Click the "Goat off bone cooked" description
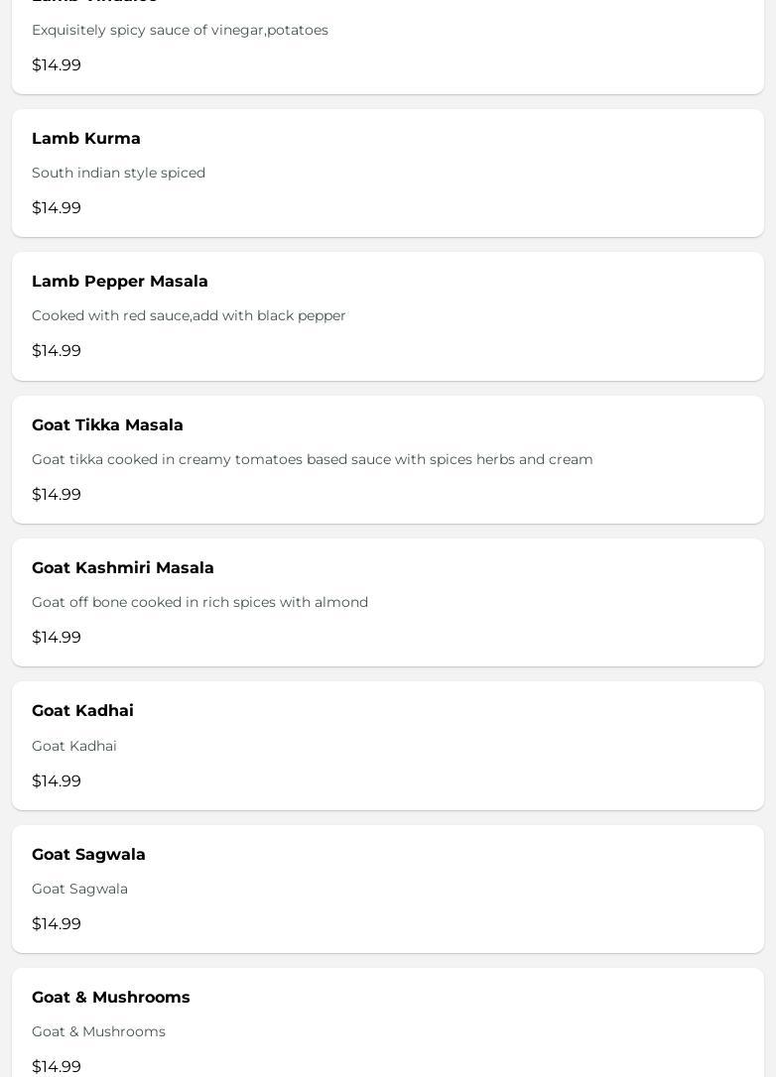This screenshot has height=1077, width=776. pos(199,603)
